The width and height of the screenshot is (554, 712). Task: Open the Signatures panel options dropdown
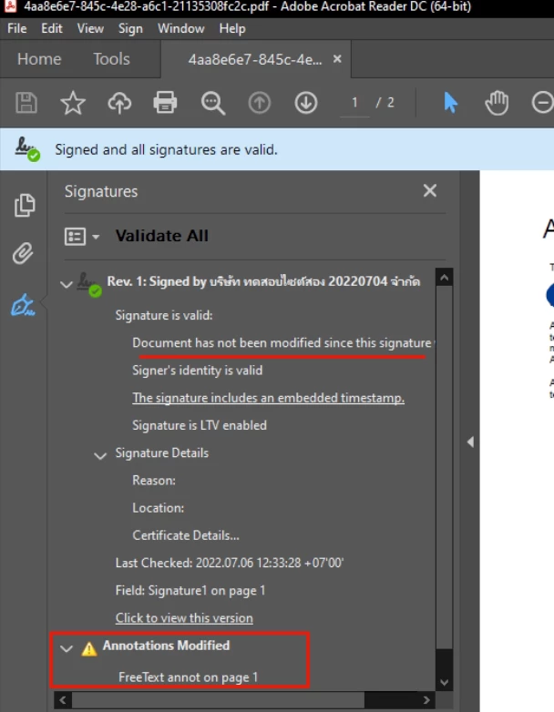point(82,236)
